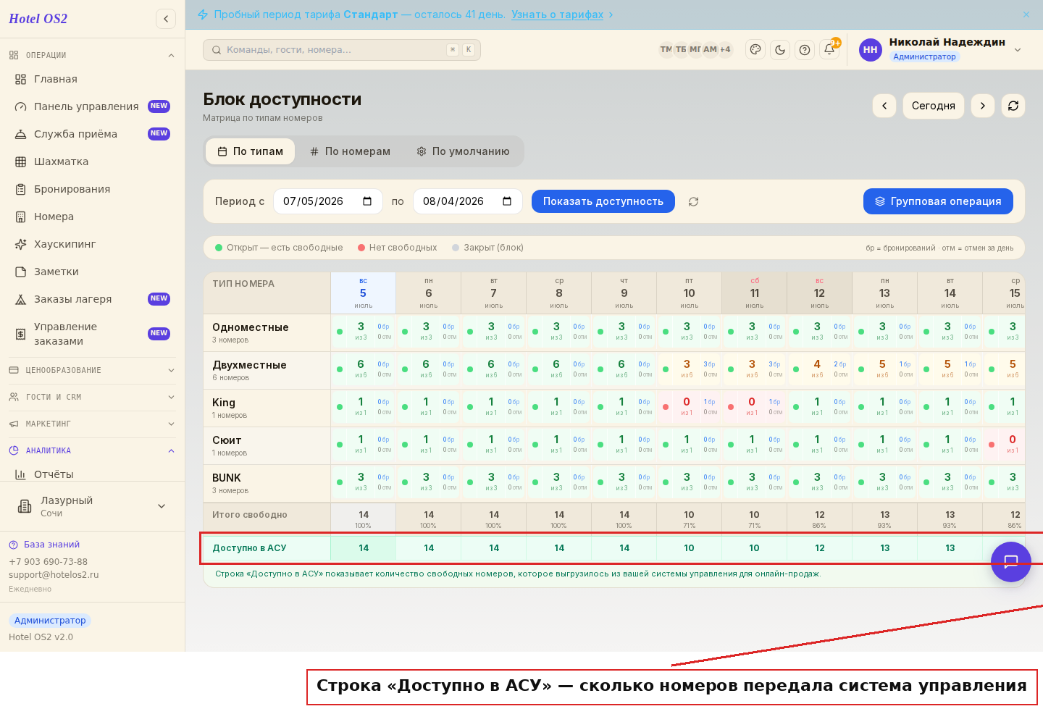Open Номера page
Screen dimensions: 1043x722
(x=93, y=217)
